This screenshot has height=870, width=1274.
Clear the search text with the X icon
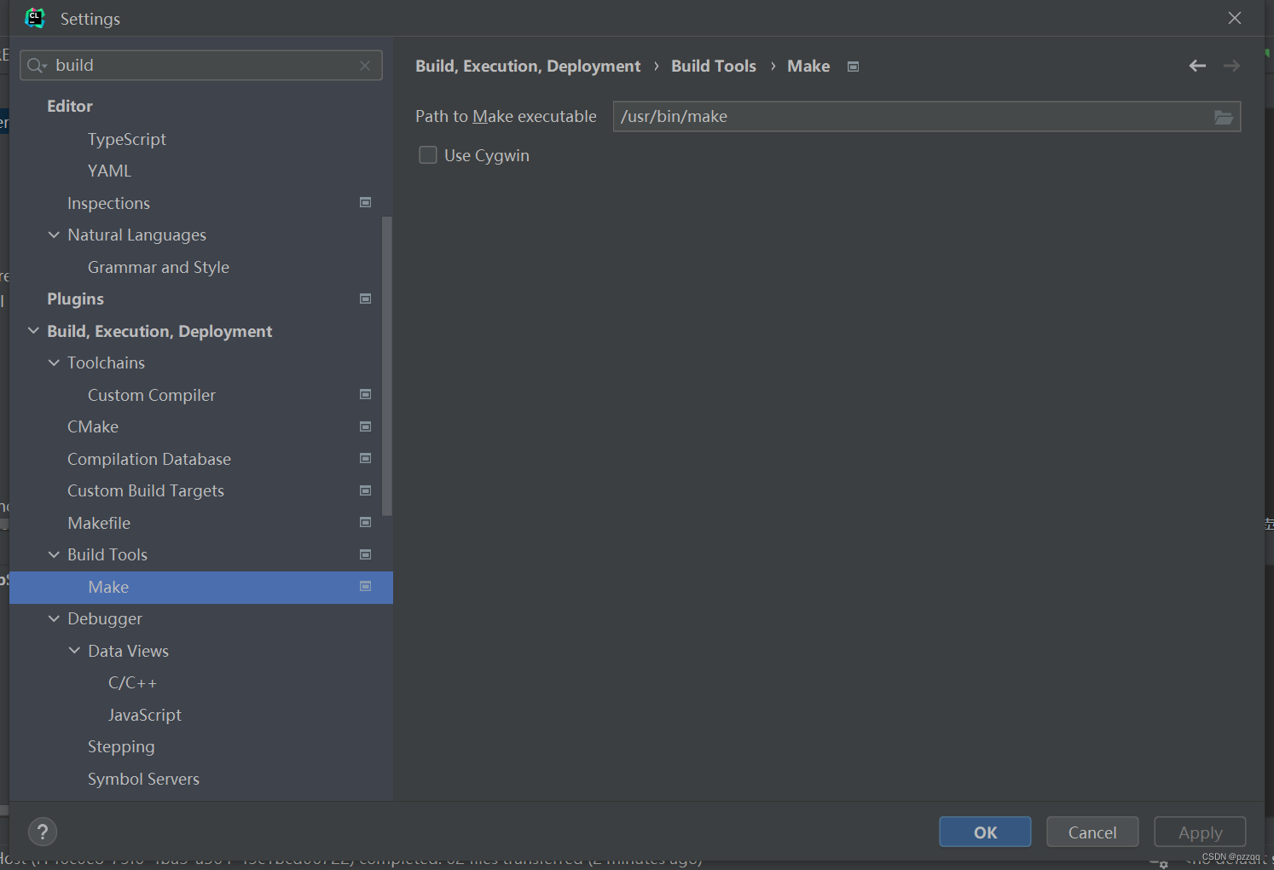(365, 66)
